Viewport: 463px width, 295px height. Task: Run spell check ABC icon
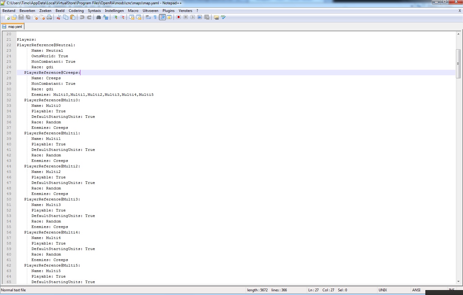pos(223,17)
